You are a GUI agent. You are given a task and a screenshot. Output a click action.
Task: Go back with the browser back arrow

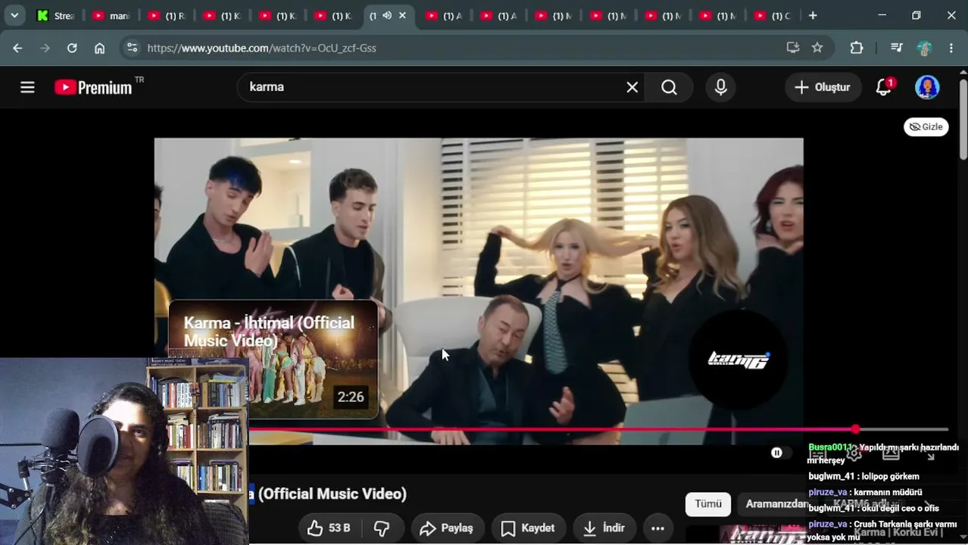(x=17, y=48)
